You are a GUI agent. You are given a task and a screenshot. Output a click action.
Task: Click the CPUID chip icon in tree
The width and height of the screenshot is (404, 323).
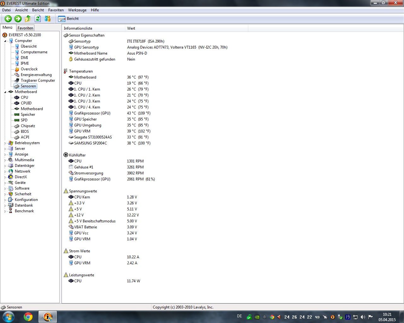pos(17,103)
